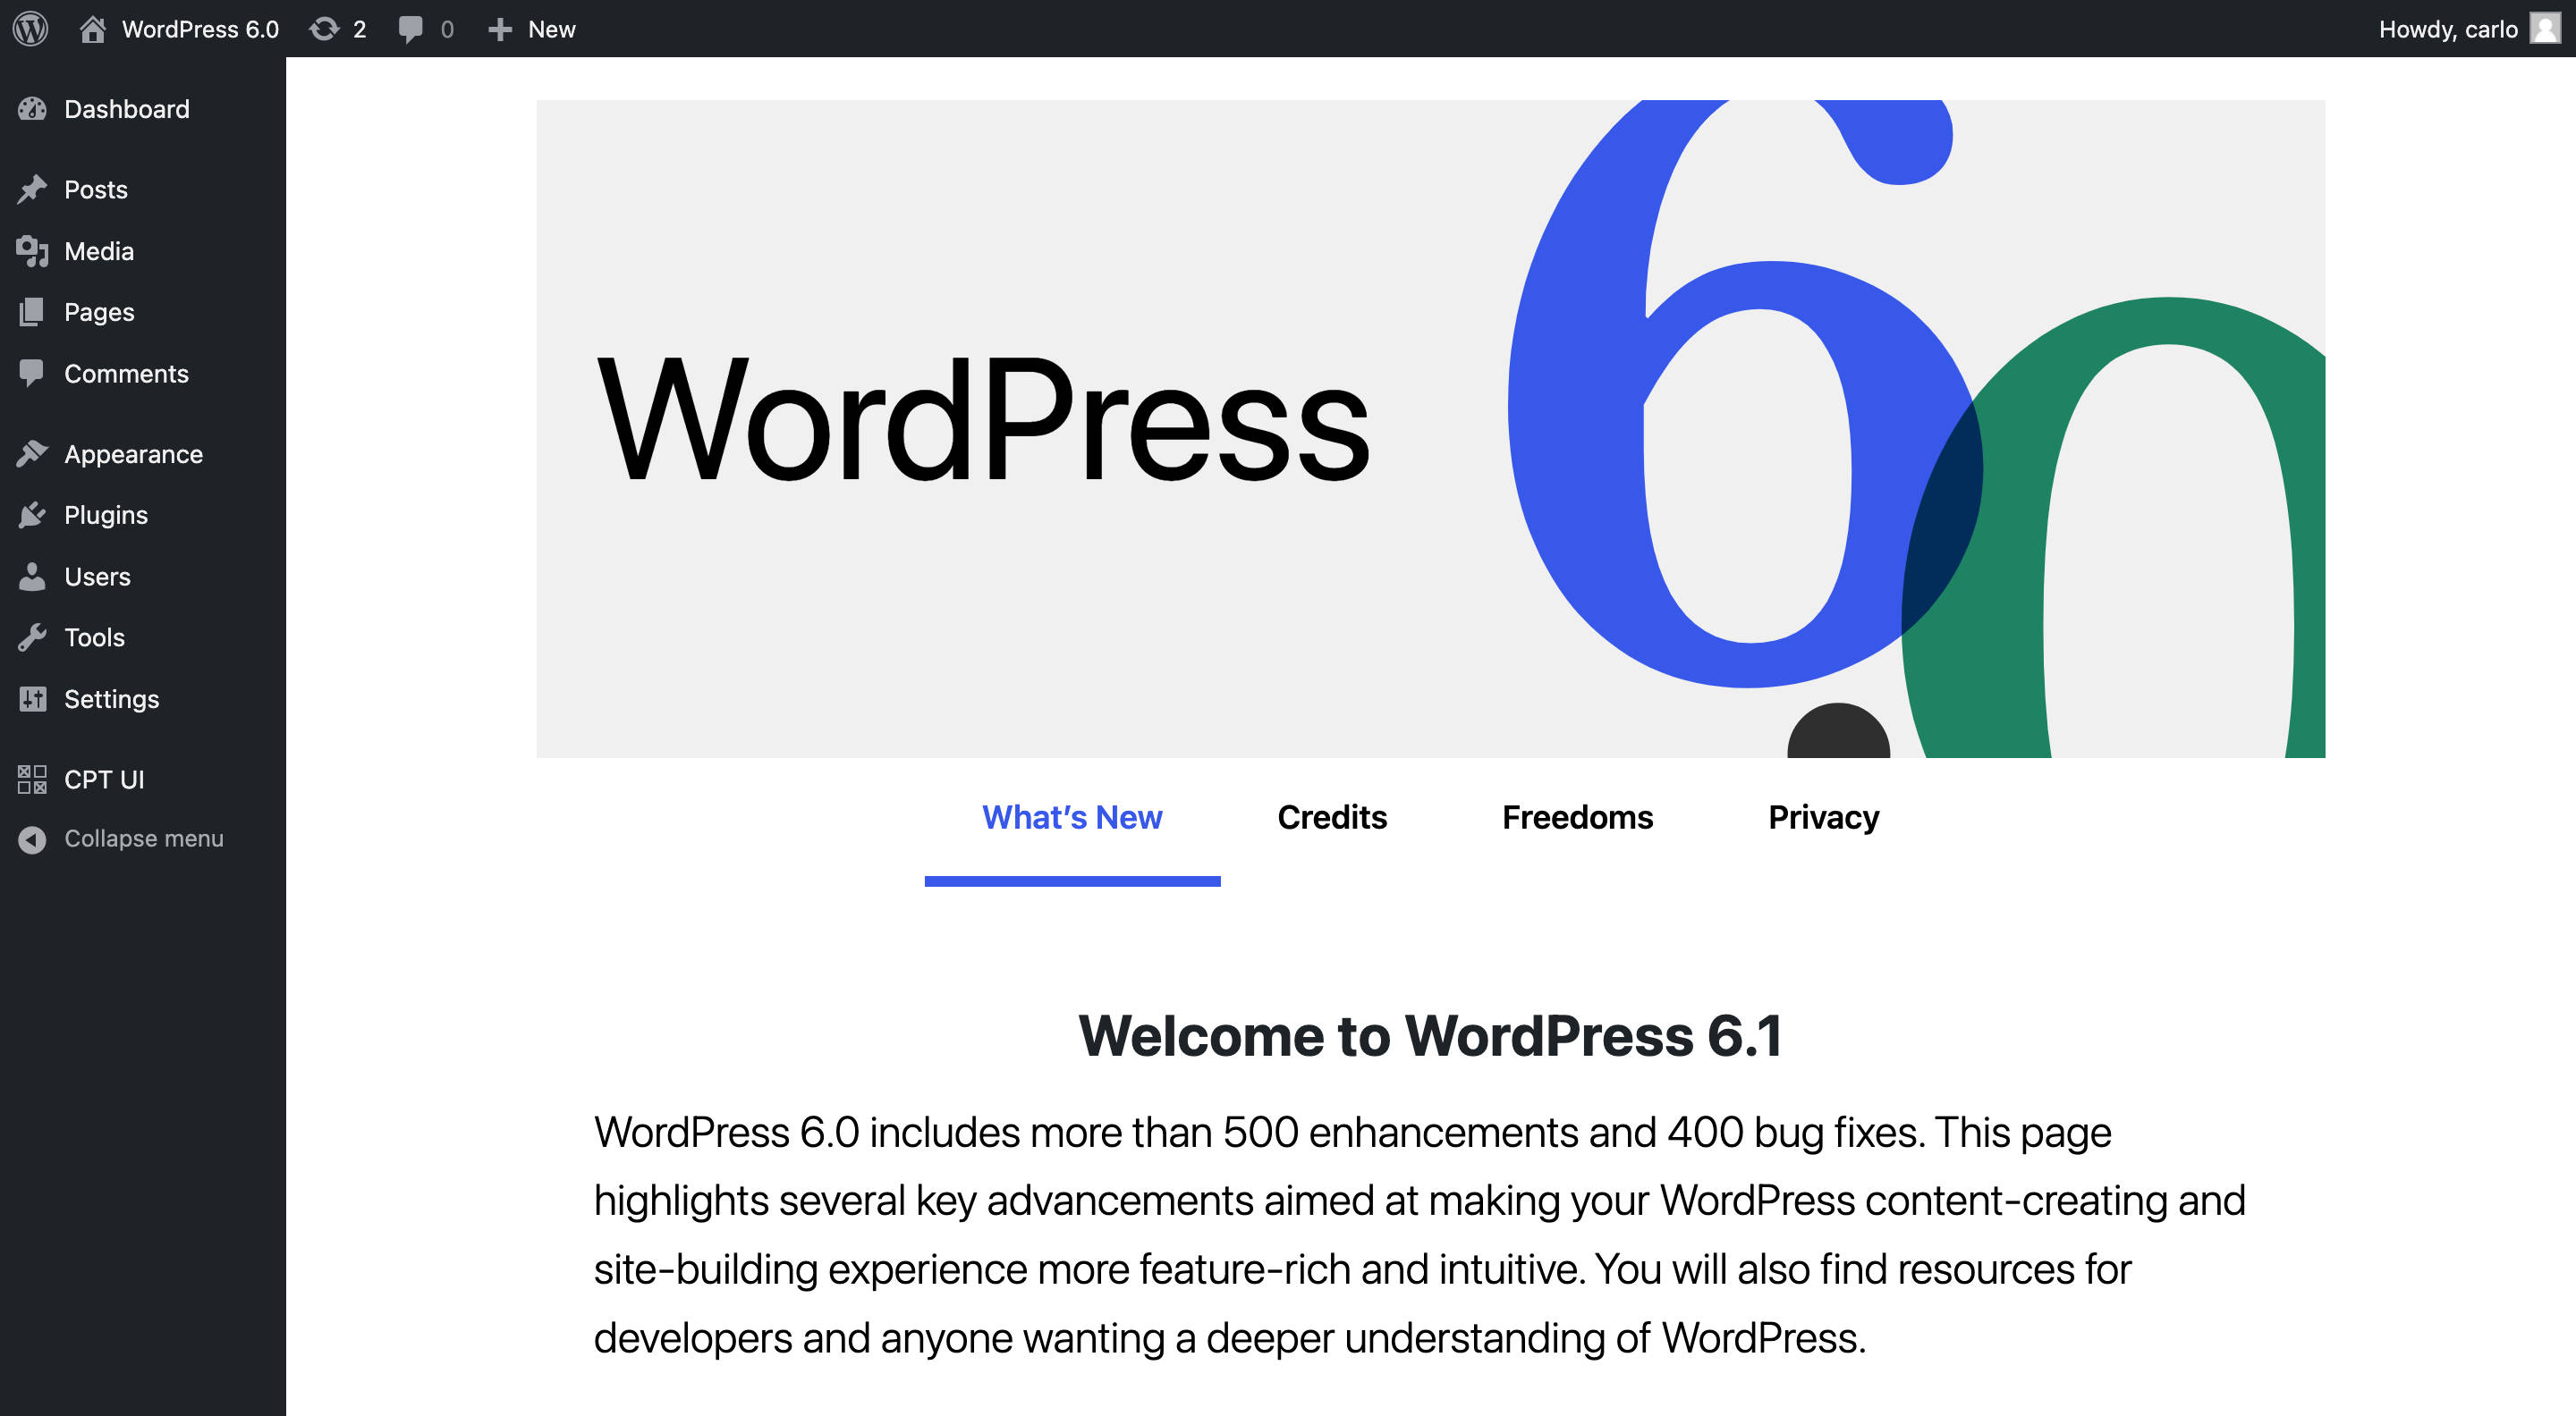Open the Settings section expander
Image resolution: width=2576 pixels, height=1416 pixels.
tap(110, 697)
